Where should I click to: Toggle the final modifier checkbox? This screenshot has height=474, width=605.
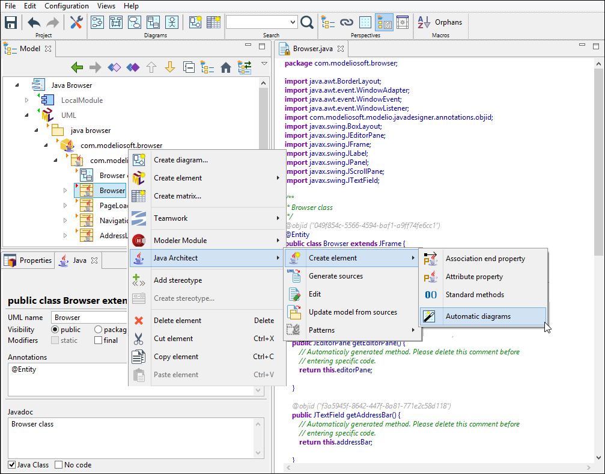99,340
